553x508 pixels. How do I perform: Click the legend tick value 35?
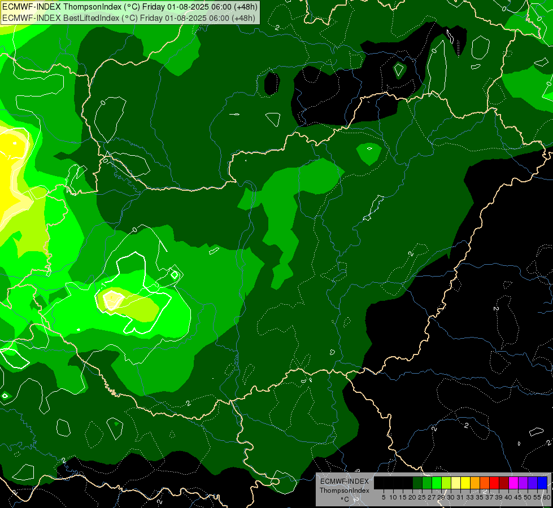pos(480,497)
